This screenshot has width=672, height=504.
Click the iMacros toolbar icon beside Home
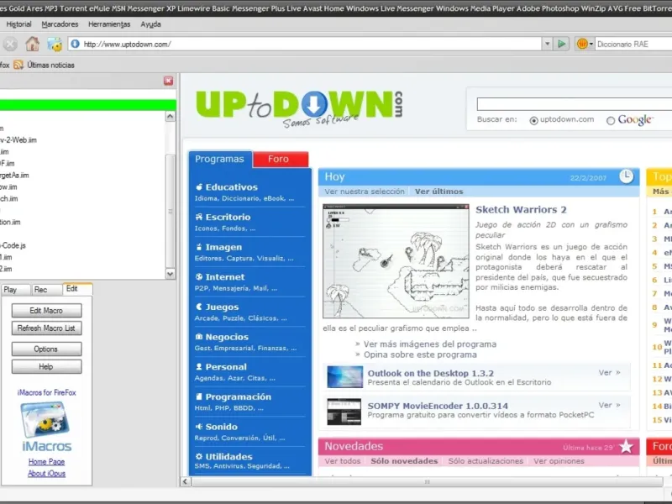pos(55,44)
